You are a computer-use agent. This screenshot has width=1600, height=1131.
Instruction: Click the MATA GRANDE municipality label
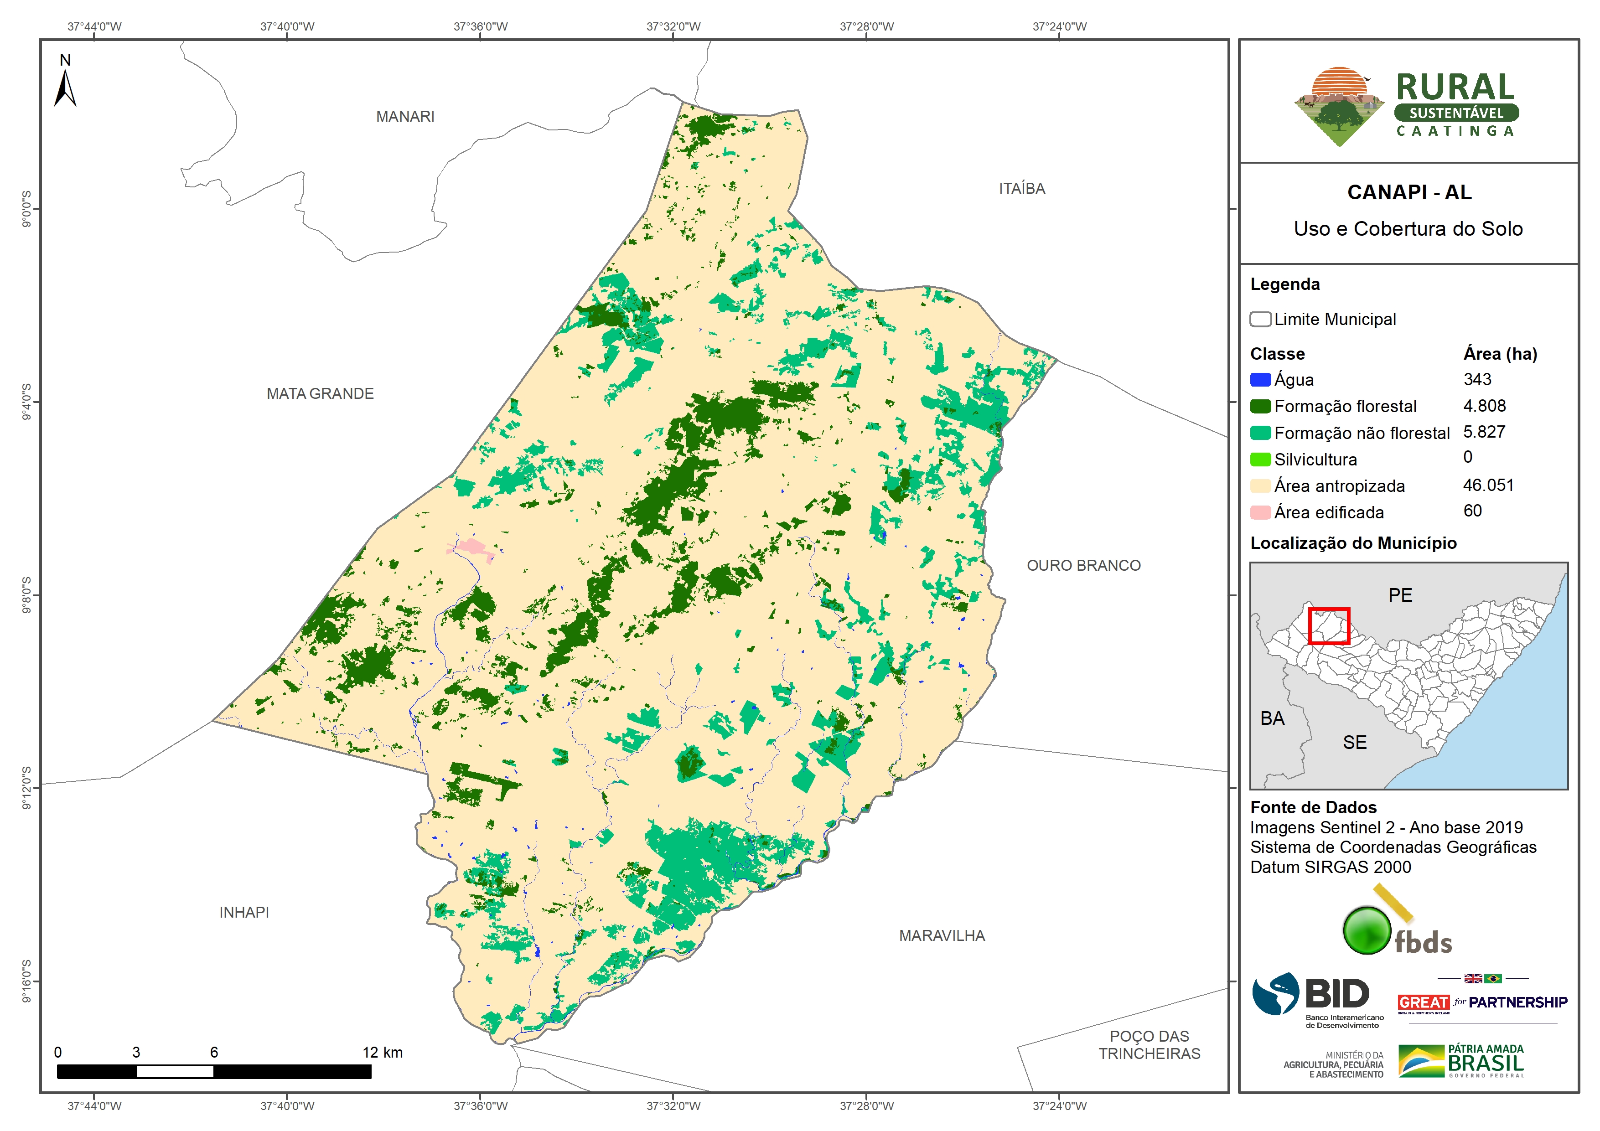(320, 394)
